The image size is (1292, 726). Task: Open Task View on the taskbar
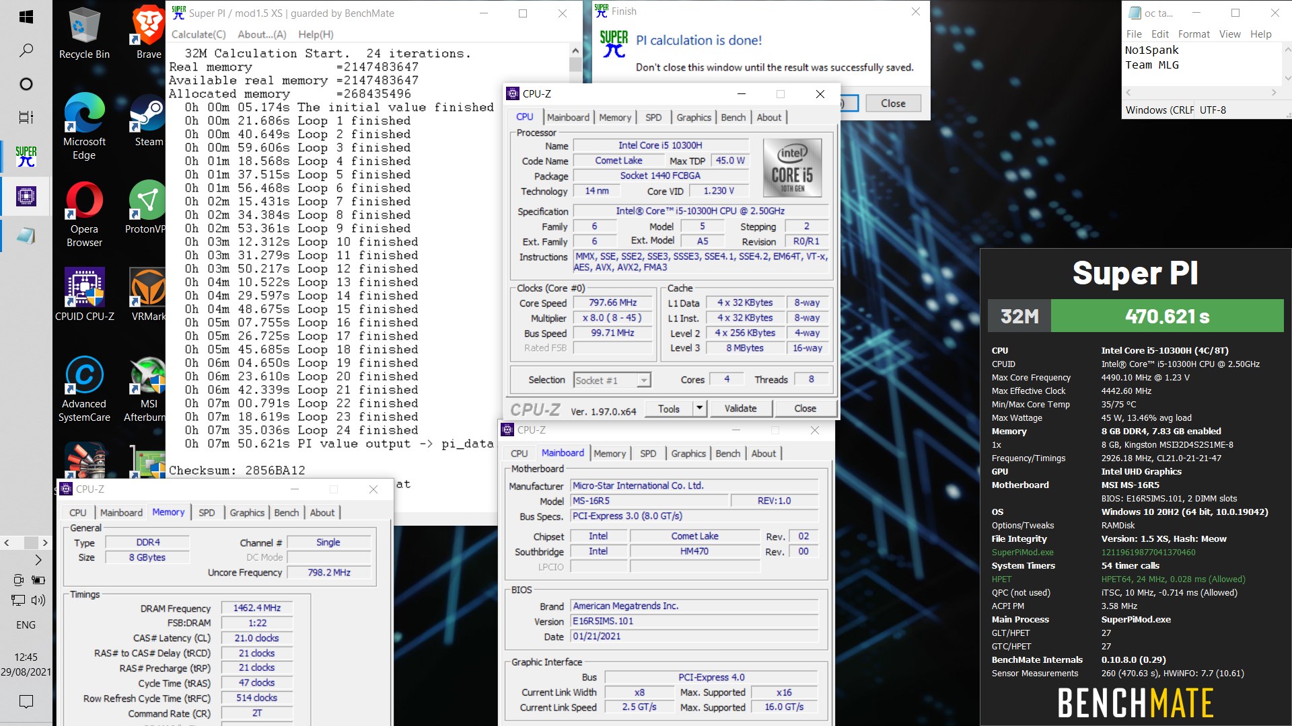pyautogui.click(x=26, y=117)
